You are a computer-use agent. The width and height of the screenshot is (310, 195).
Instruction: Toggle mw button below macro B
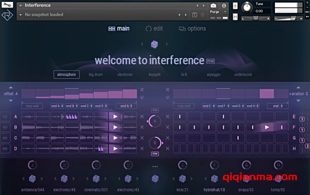pos(155,154)
